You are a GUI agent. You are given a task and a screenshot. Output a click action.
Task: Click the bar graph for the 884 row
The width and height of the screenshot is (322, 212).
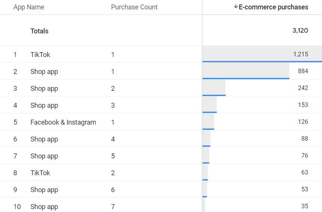[x=246, y=71]
